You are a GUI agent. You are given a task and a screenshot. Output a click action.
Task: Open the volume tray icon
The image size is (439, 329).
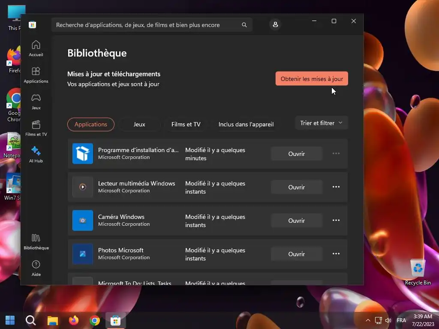tap(388, 320)
